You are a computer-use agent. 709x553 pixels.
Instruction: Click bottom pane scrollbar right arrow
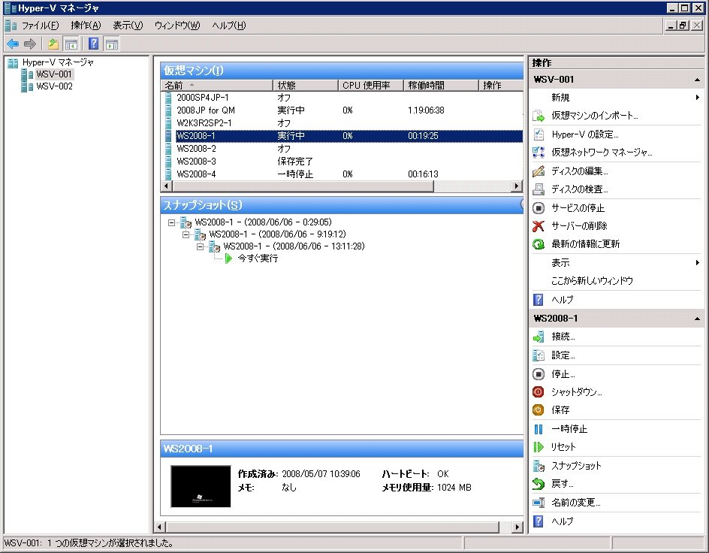(x=517, y=527)
